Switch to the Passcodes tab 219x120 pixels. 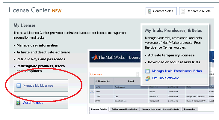(190, 109)
